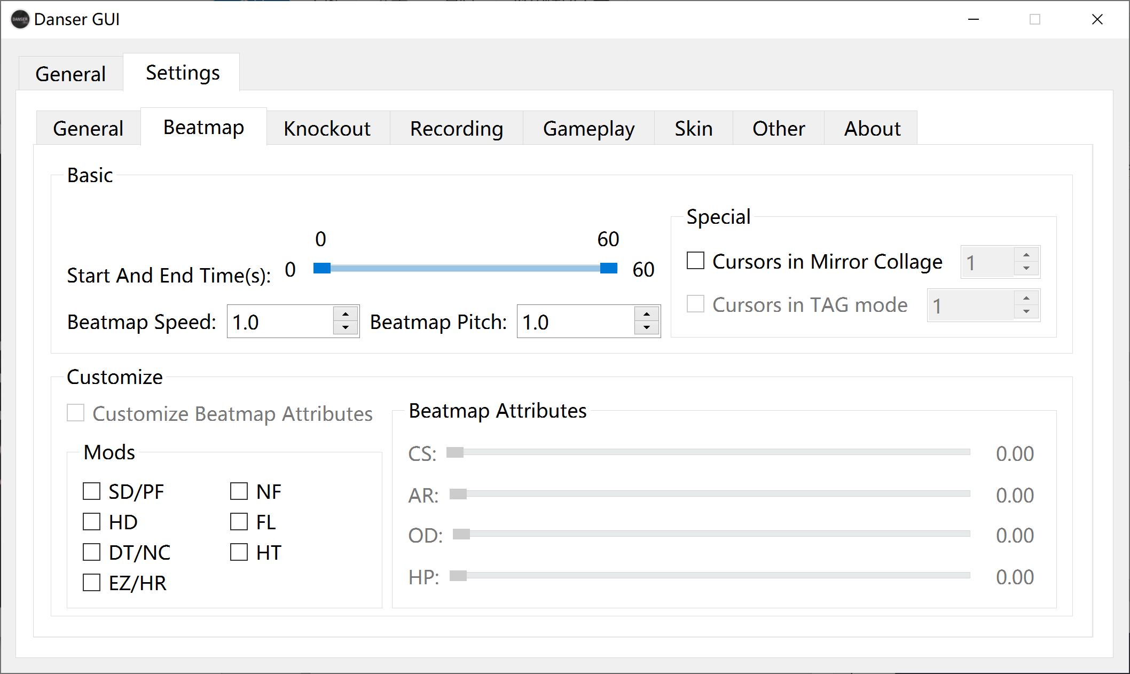The height and width of the screenshot is (674, 1130).
Task: Check the HT mod checkbox
Action: point(239,552)
